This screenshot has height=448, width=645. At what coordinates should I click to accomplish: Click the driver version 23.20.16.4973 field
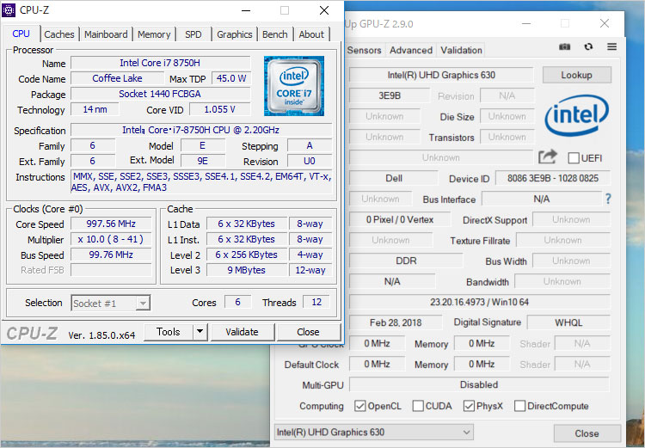tap(479, 302)
